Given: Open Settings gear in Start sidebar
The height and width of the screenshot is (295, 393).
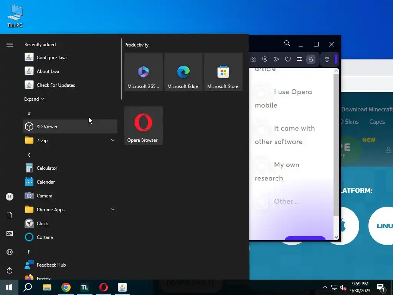Looking at the screenshot, I should [x=10, y=252].
